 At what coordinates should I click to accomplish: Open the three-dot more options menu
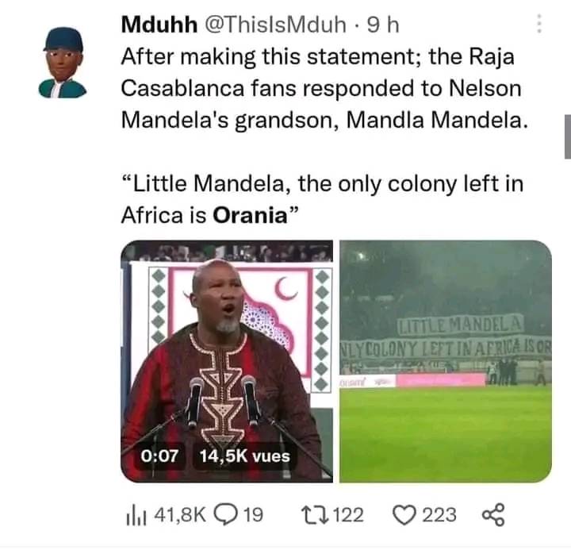[540, 25]
